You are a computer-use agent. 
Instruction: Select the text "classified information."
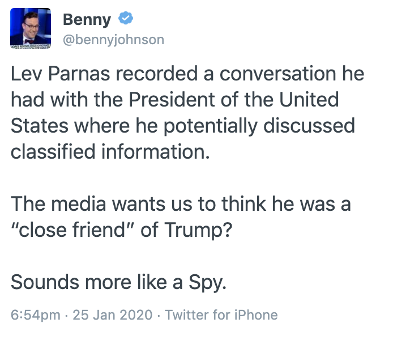point(110,152)
